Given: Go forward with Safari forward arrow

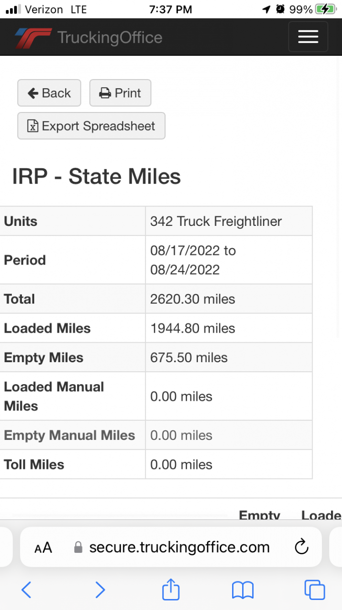Looking at the screenshot, I should (100, 590).
